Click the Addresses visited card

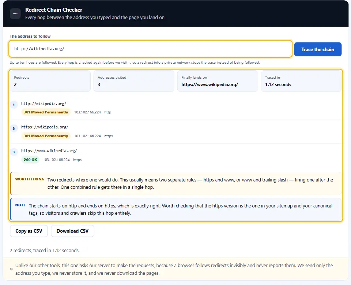(134, 81)
